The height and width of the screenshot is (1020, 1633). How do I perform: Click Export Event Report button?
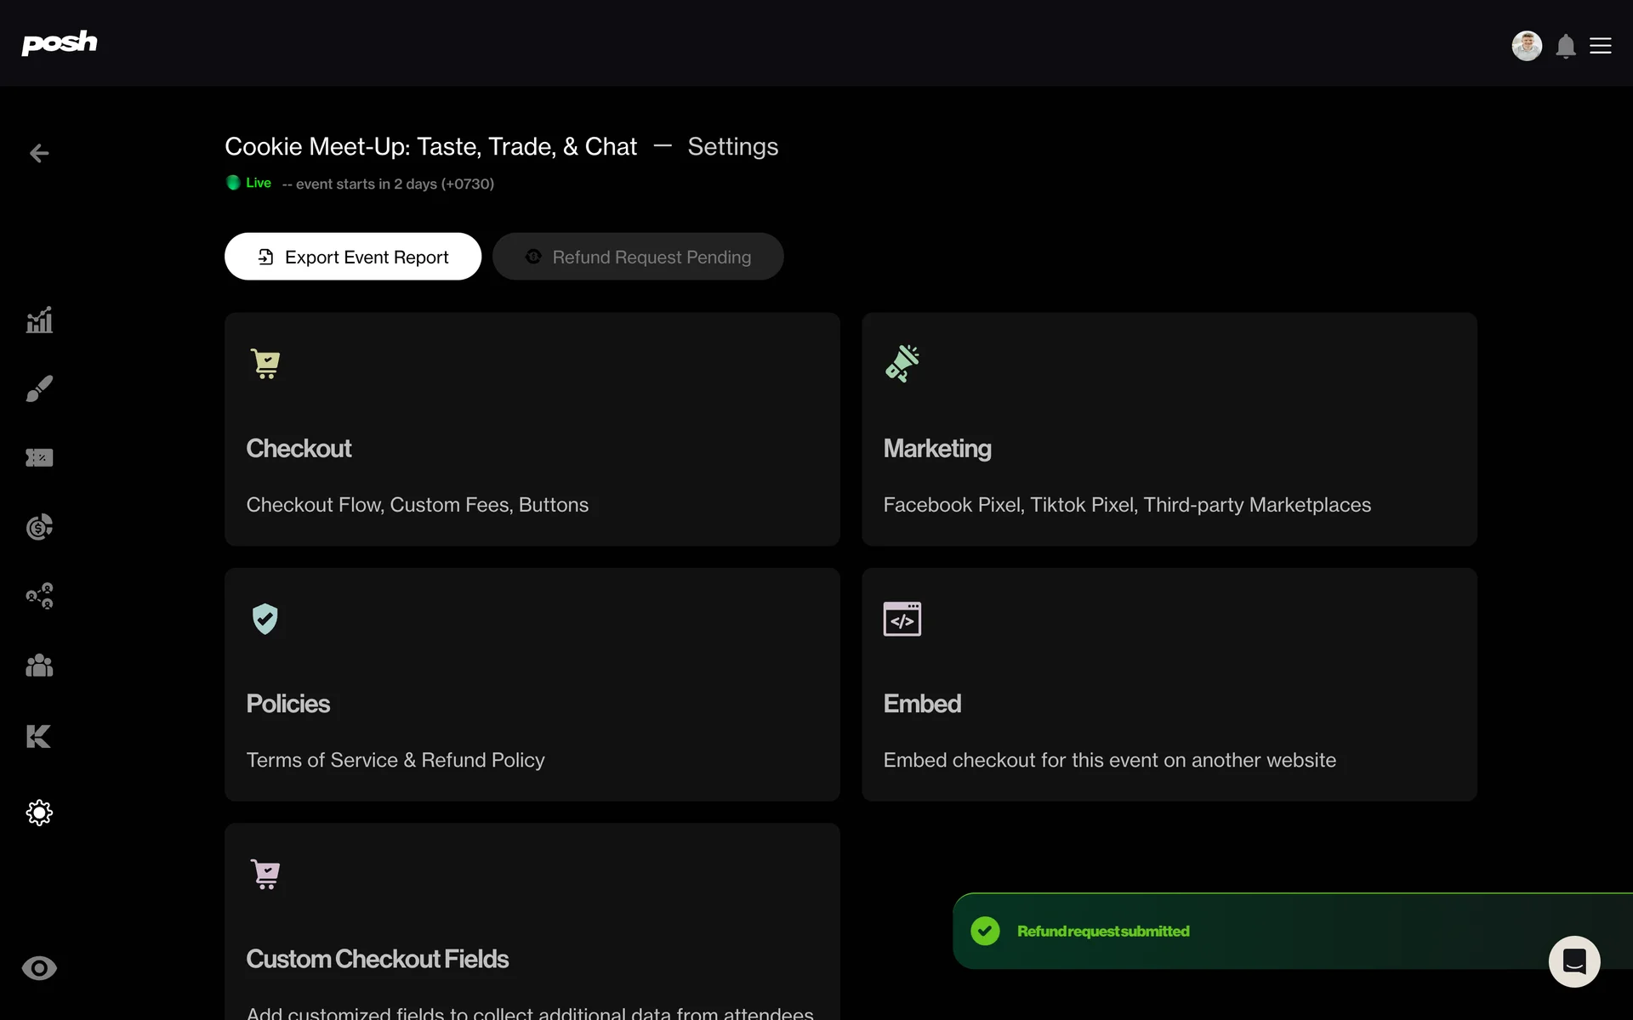coord(353,257)
